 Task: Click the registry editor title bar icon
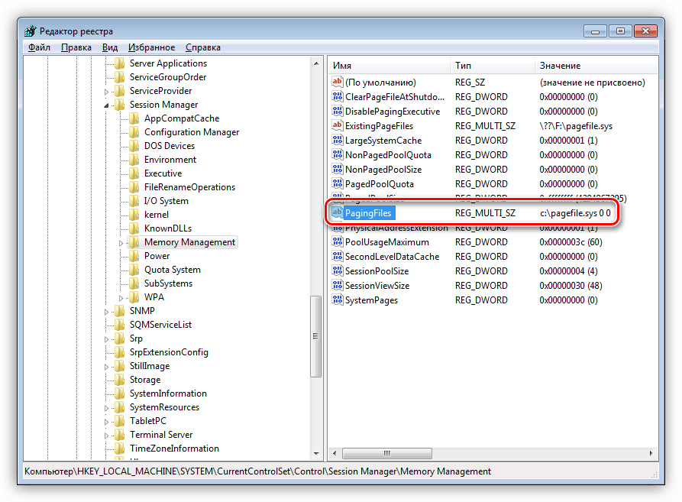[31, 31]
